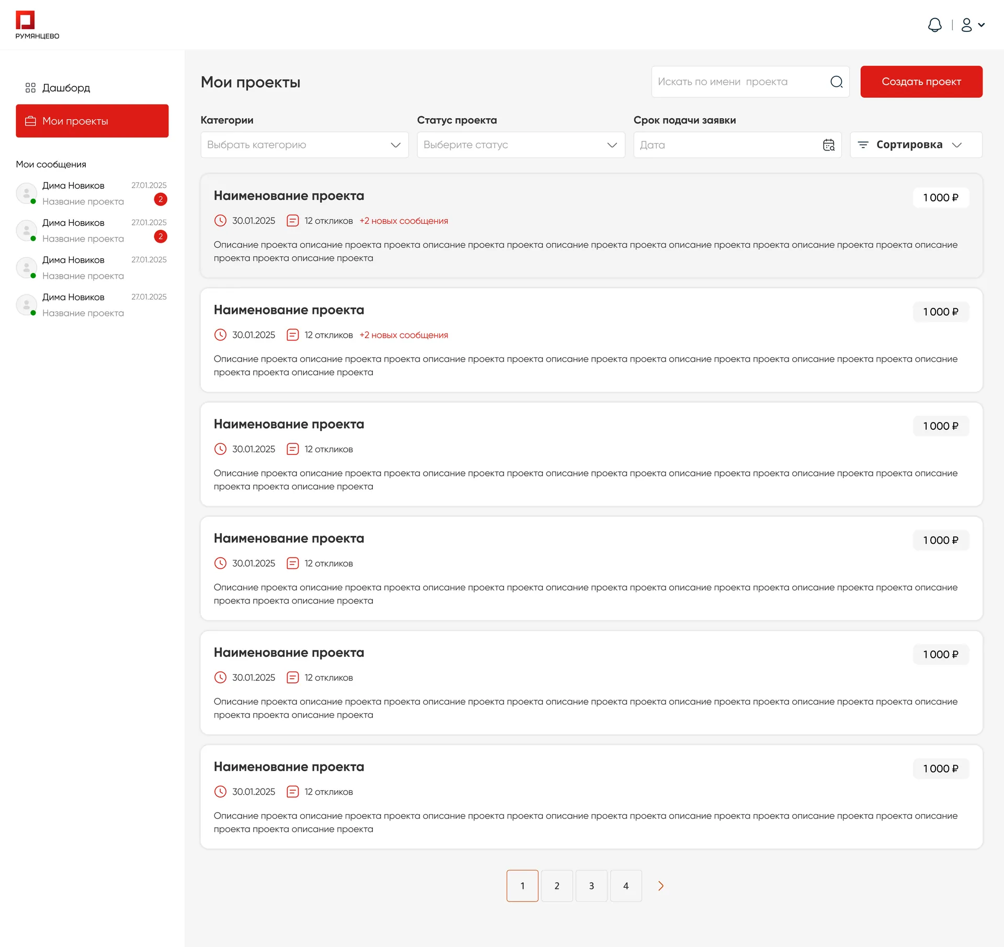The height and width of the screenshot is (947, 1004).
Task: Go to page 3
Action: pyautogui.click(x=591, y=886)
